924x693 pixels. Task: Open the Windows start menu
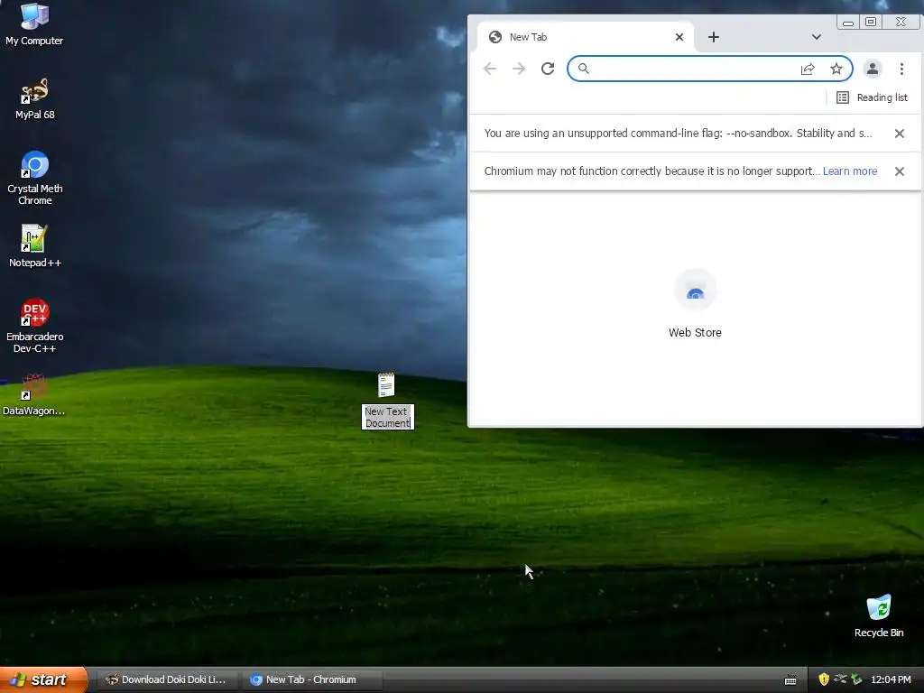click(43, 679)
